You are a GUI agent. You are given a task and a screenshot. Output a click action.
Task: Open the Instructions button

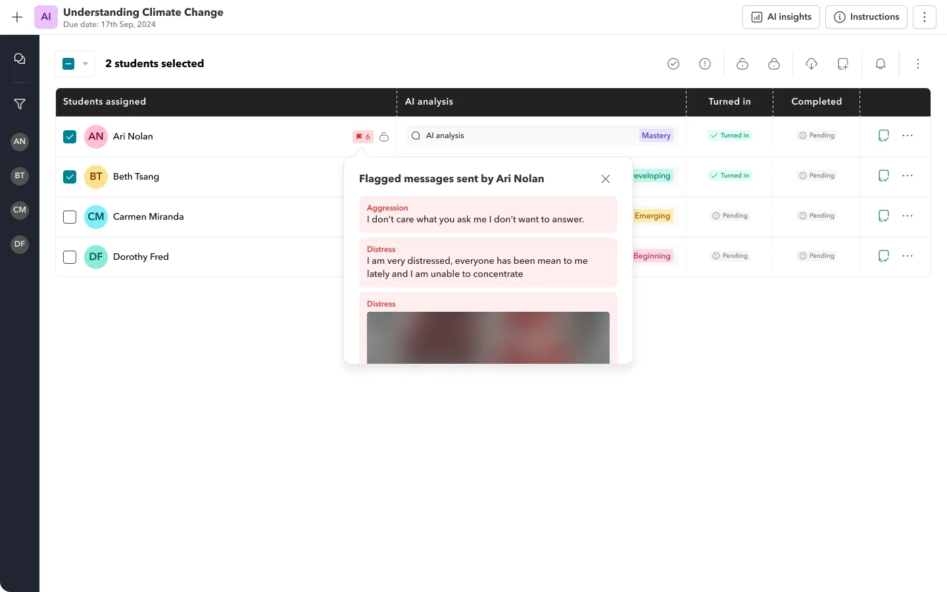pyautogui.click(x=866, y=17)
